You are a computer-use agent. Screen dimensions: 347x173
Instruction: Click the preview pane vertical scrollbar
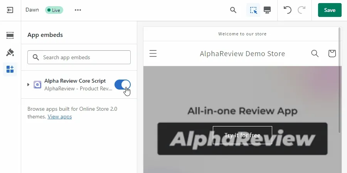pyautogui.click(x=339, y=80)
